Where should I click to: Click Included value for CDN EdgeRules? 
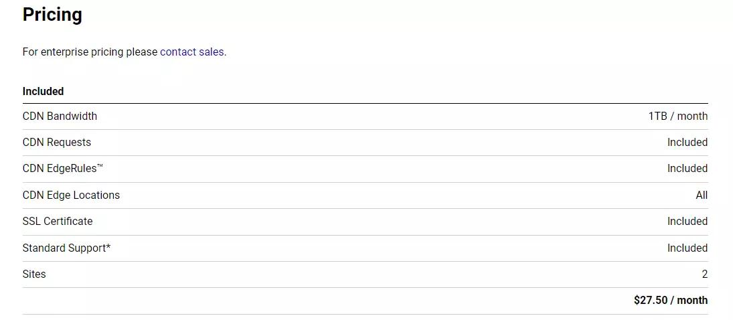pyautogui.click(x=687, y=169)
